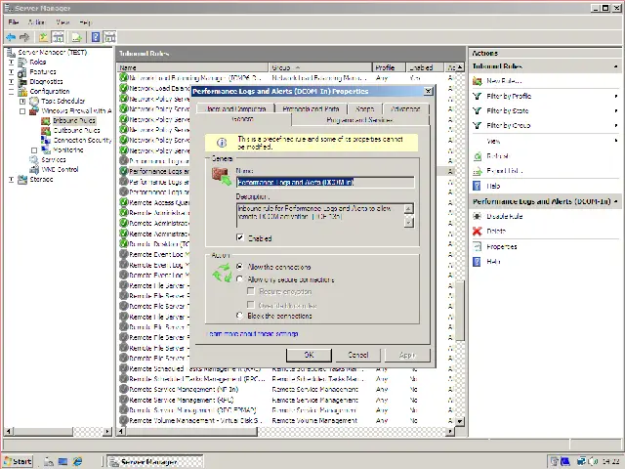Screen dimensions: 625x469
Task: Open the Action menu
Action: [x=36, y=21]
